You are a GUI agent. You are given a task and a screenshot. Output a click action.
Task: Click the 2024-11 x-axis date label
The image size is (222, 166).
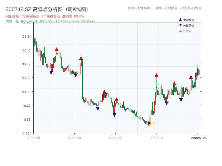click(x=157, y=138)
